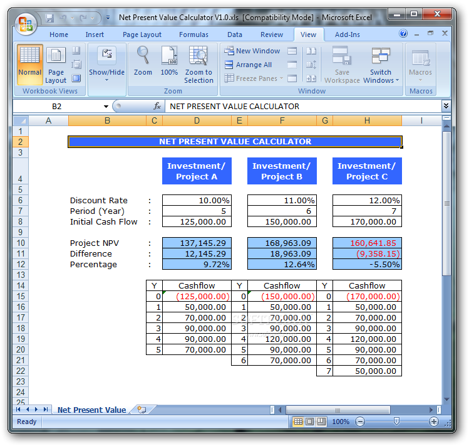Zoom in using the plus button
This screenshot has height=446, width=469.
pyautogui.click(x=434, y=422)
